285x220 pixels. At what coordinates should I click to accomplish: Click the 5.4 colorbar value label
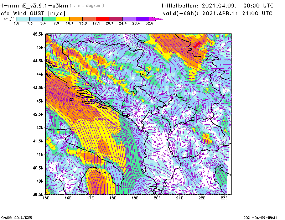(x=43, y=23)
